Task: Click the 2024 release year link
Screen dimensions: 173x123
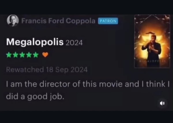Action: point(74,43)
